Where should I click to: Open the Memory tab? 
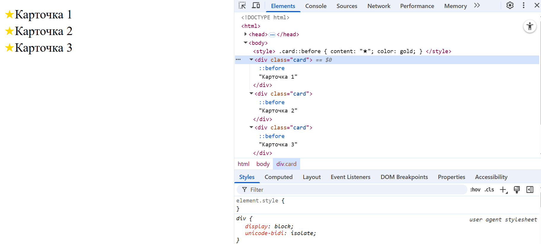(x=455, y=6)
